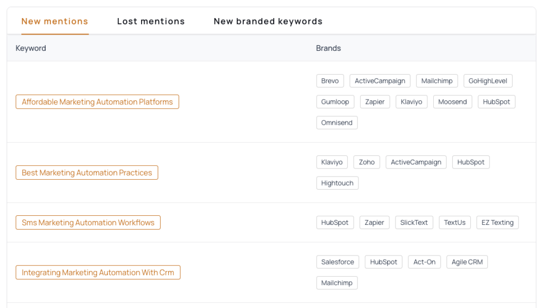The width and height of the screenshot is (543, 308).
Task: Open the Hightouch brand tag
Action: [337, 183]
